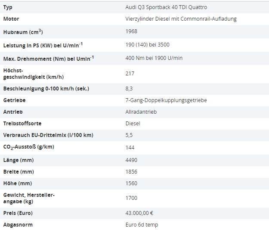Select '400 Nm bei 1900 U/min' value
Viewport: 269px width, 230px height.
tap(154, 58)
